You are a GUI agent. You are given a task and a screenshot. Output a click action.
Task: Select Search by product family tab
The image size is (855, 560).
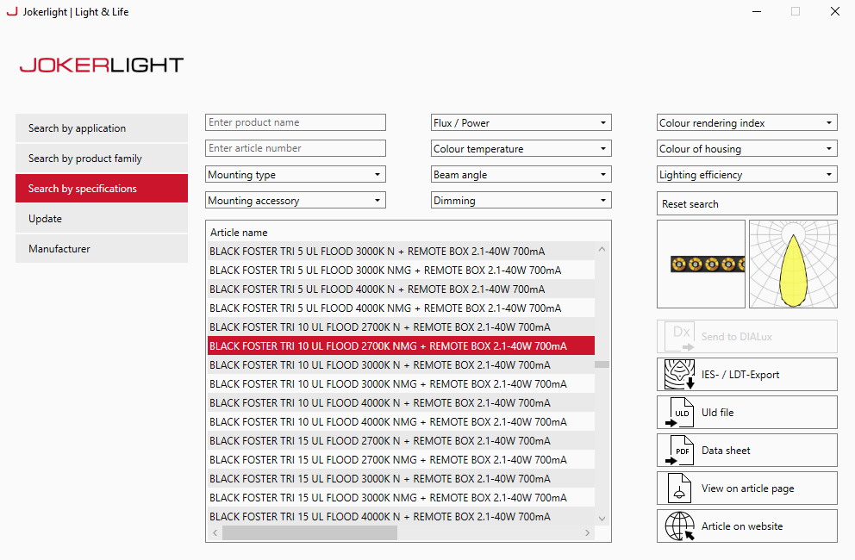coord(102,159)
